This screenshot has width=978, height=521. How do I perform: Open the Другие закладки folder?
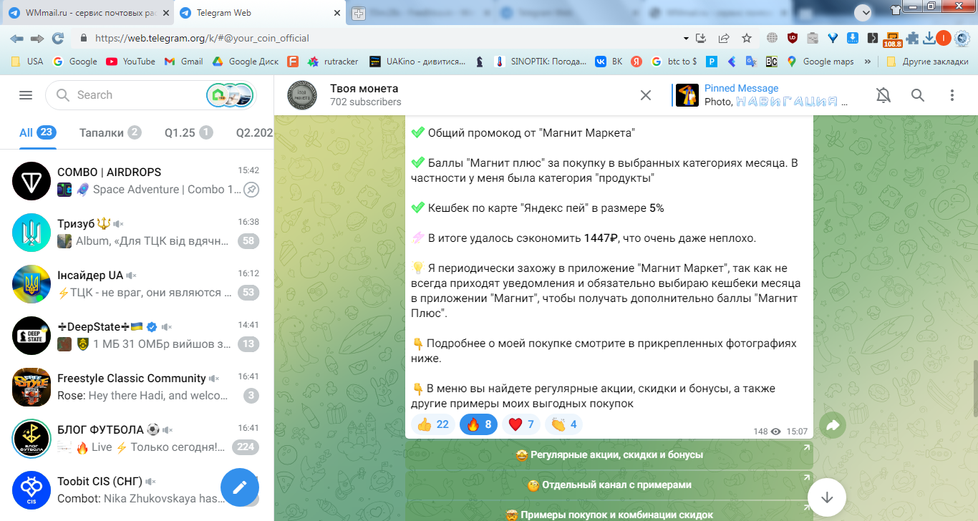(928, 62)
